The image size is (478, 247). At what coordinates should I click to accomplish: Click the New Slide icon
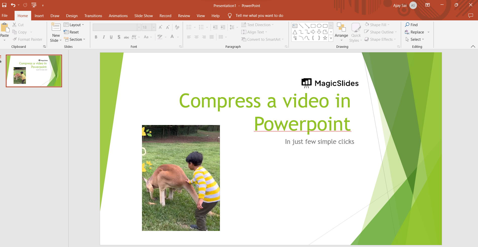[x=56, y=27]
